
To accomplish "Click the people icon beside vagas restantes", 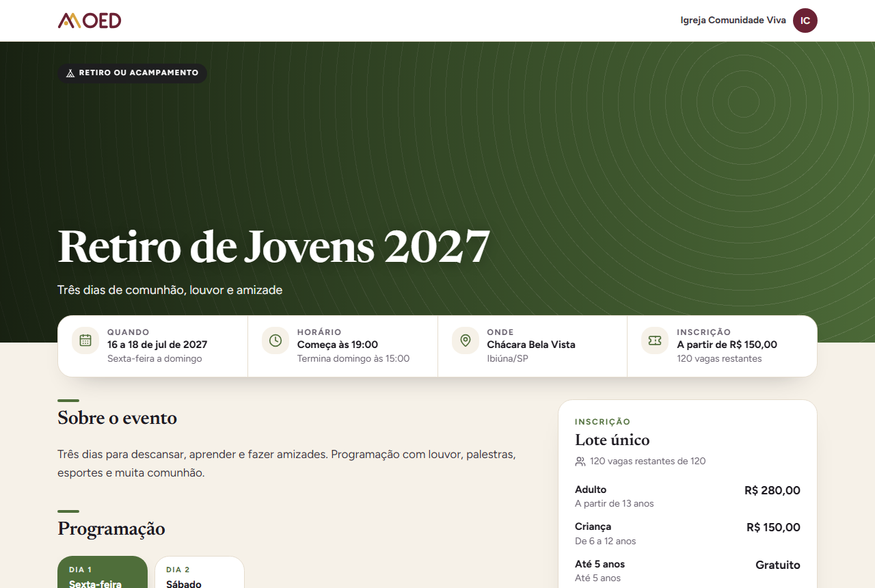I will pyautogui.click(x=580, y=462).
